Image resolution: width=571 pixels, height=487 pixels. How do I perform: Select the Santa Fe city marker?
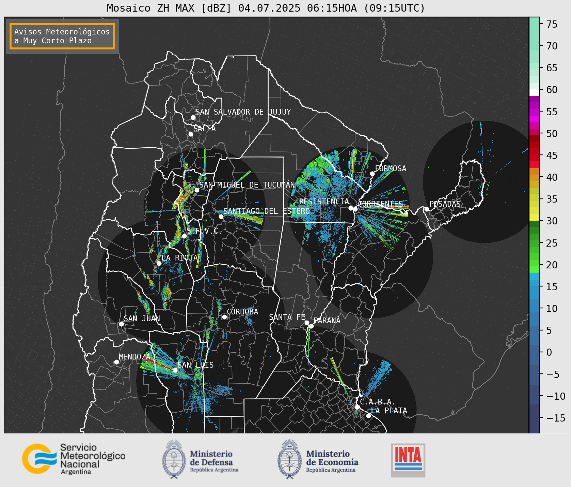pos(307,323)
